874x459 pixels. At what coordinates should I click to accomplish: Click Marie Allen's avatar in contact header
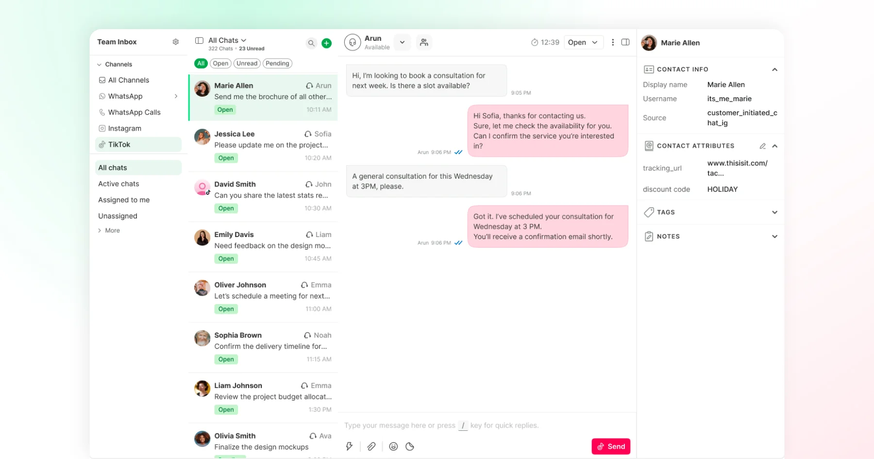[649, 43]
